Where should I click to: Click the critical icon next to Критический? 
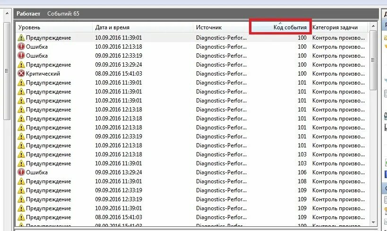click(x=21, y=74)
